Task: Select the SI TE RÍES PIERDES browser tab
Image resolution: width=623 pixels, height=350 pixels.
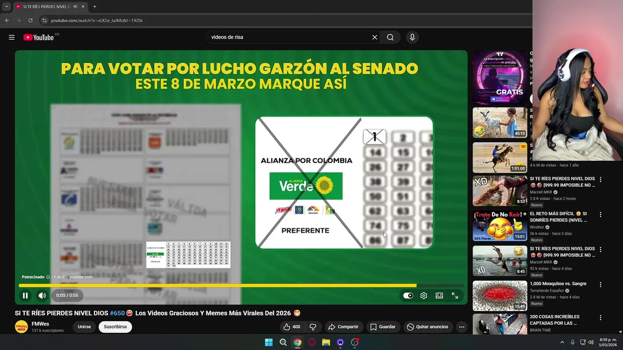Action: 46,6
